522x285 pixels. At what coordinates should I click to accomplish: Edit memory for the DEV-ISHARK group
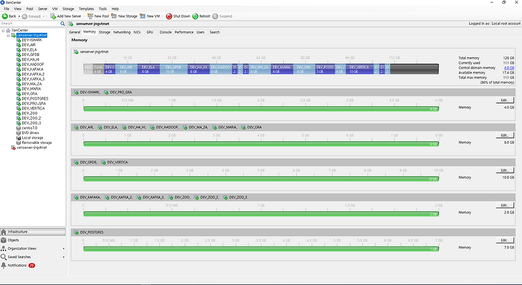(504, 100)
